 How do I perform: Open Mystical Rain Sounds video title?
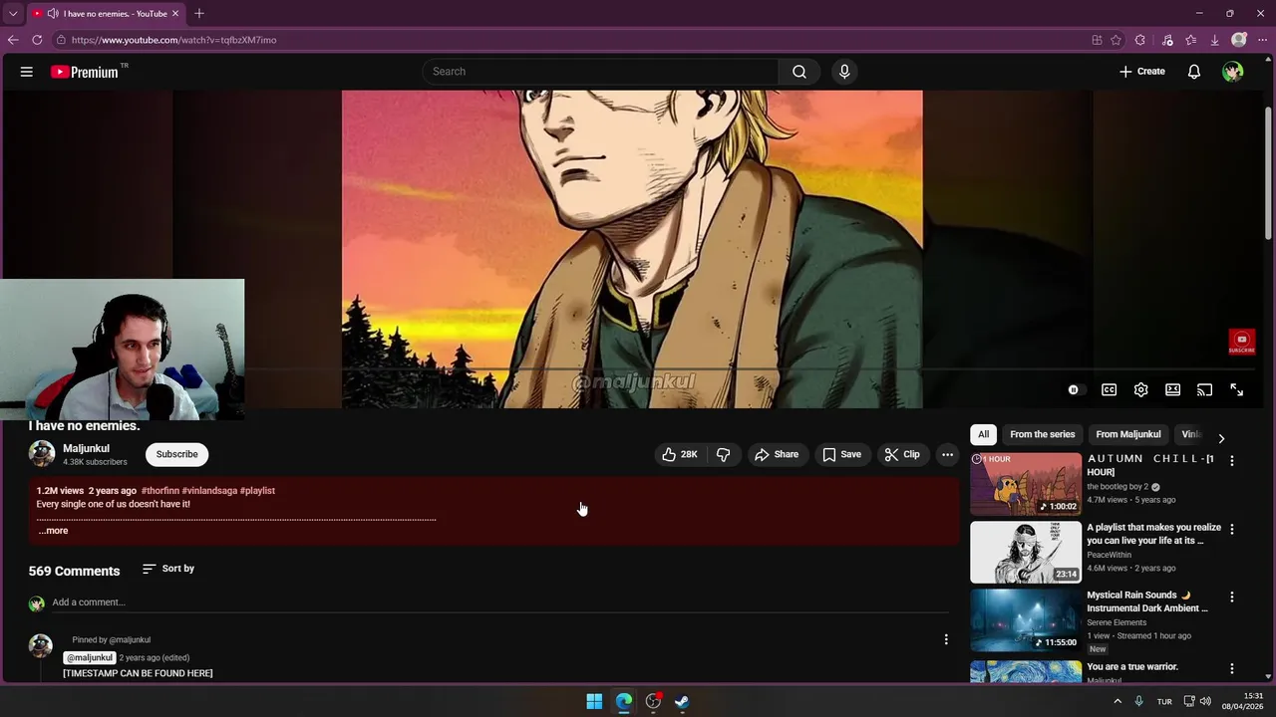coord(1147,601)
